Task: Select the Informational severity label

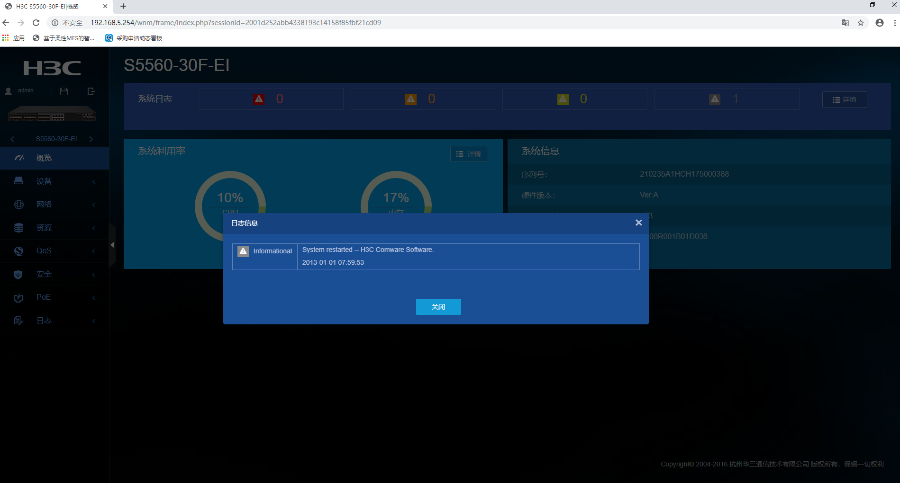Action: tap(273, 251)
